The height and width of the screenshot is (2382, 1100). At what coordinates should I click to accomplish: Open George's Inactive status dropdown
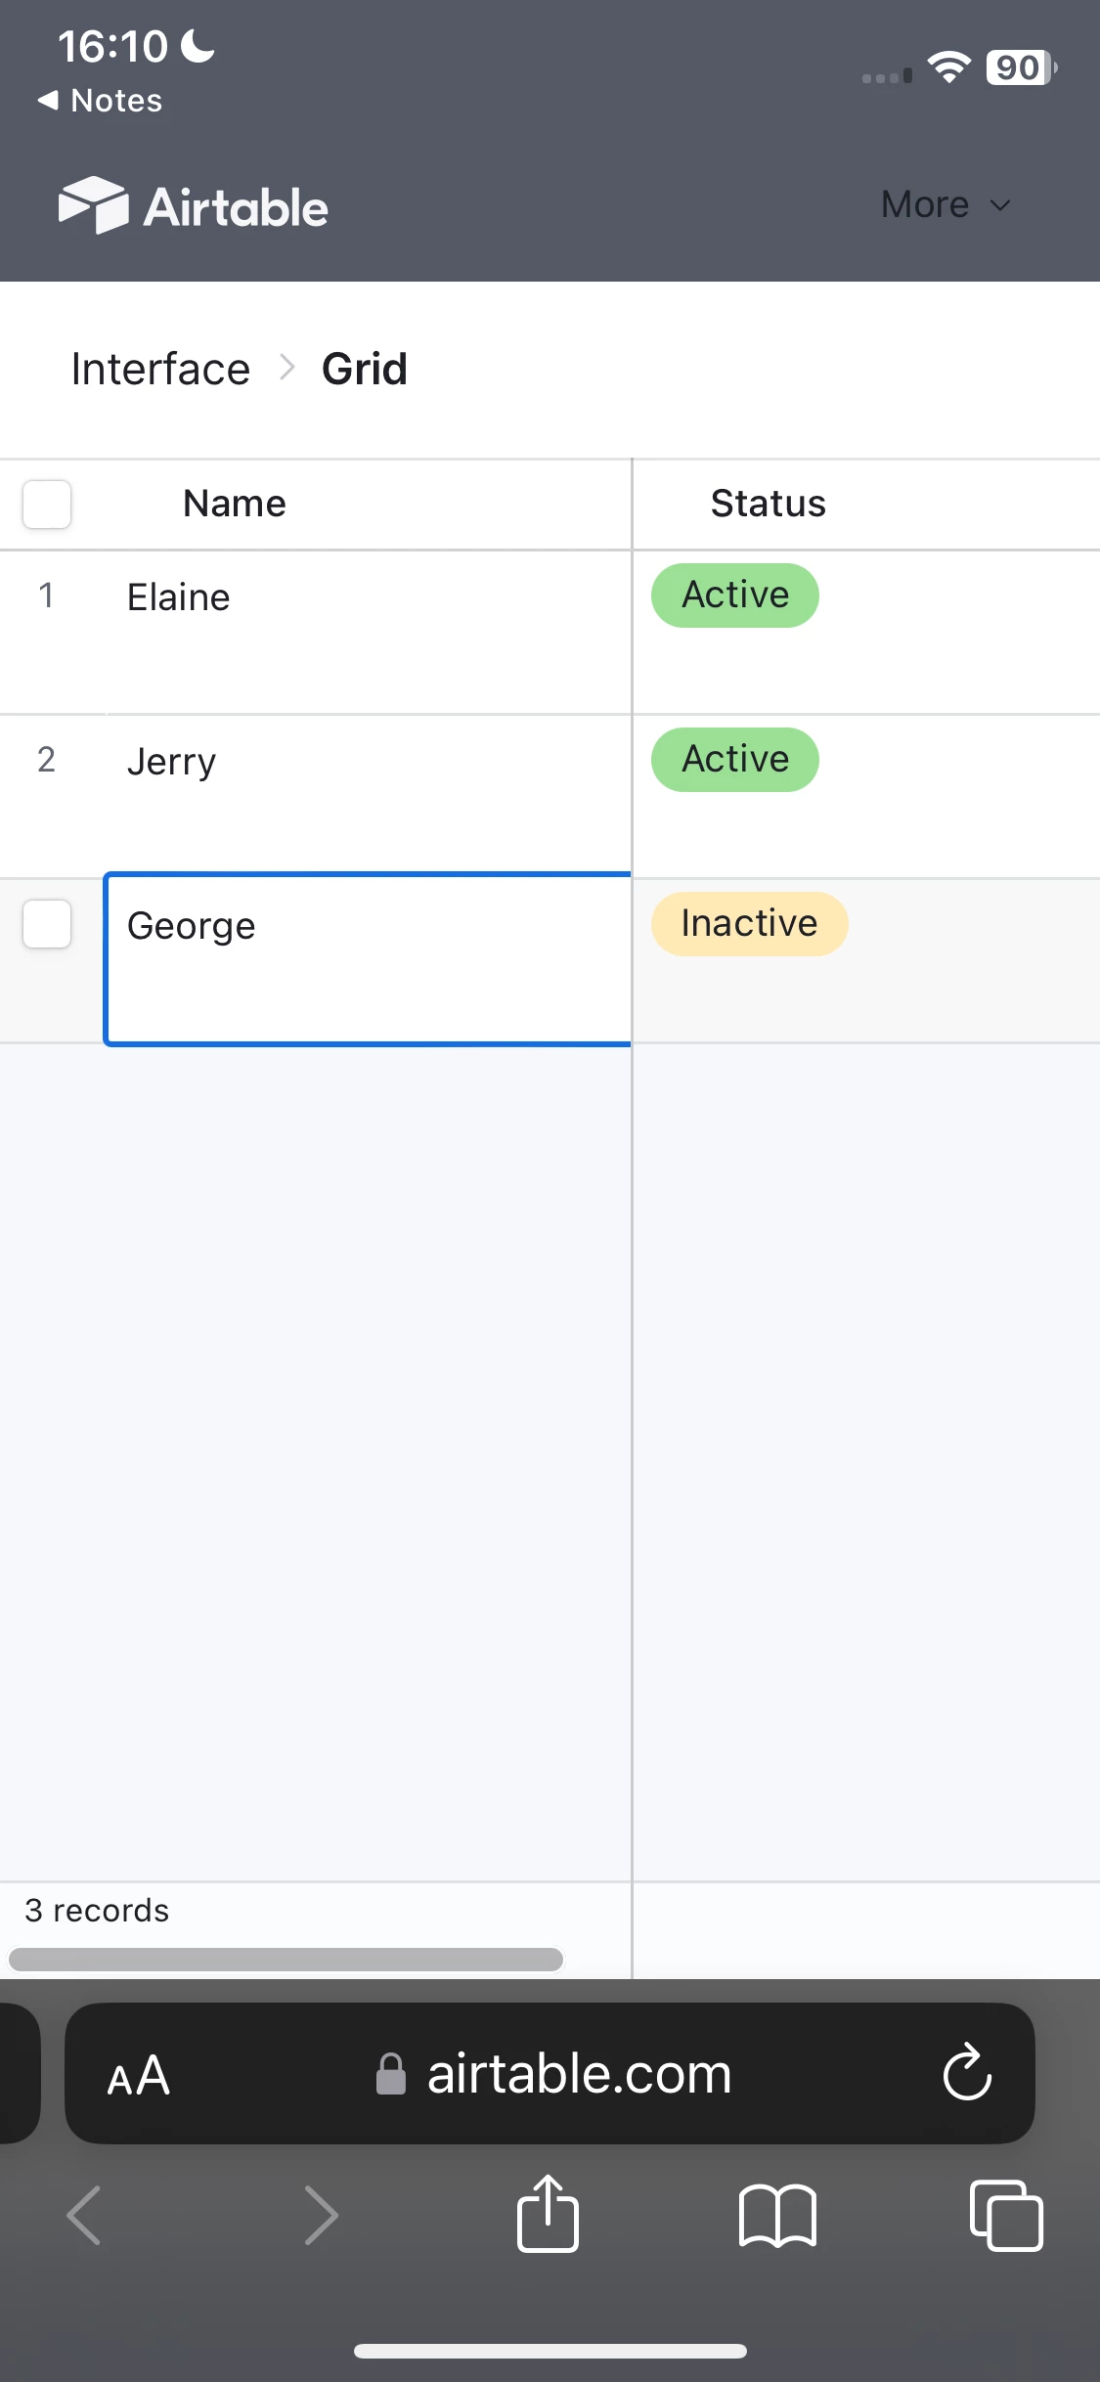click(749, 924)
